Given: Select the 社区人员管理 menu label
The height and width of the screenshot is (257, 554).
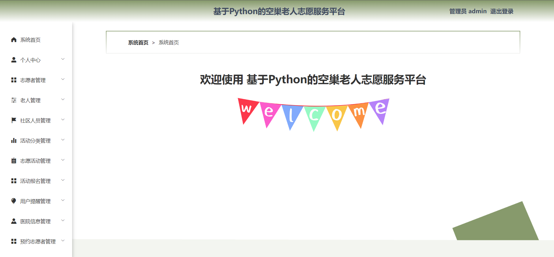Looking at the screenshot, I should pyautogui.click(x=35, y=121).
